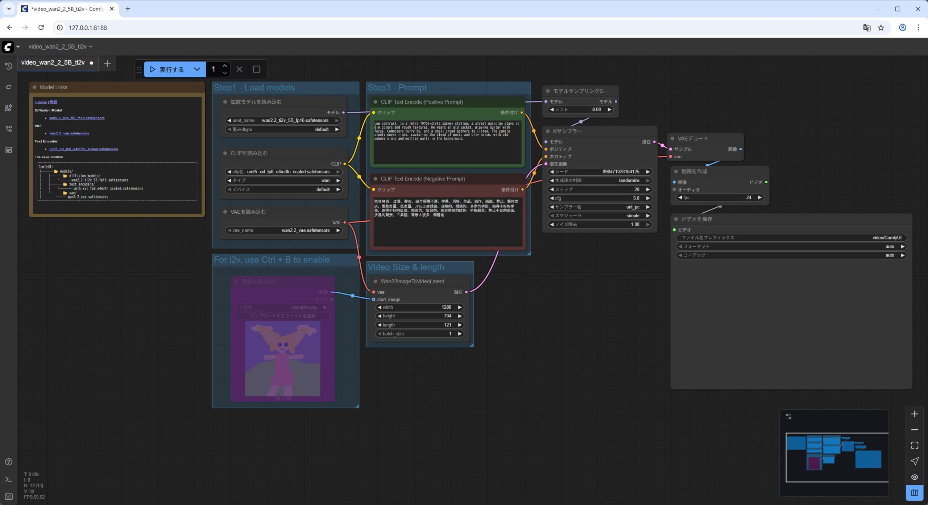Decrease the cfg value arrow
This screenshot has height=505, width=928.
pos(552,198)
